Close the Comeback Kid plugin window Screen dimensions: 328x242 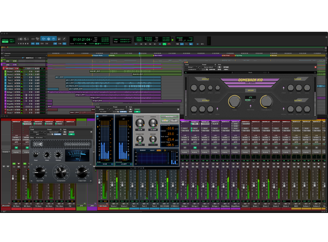(186, 62)
